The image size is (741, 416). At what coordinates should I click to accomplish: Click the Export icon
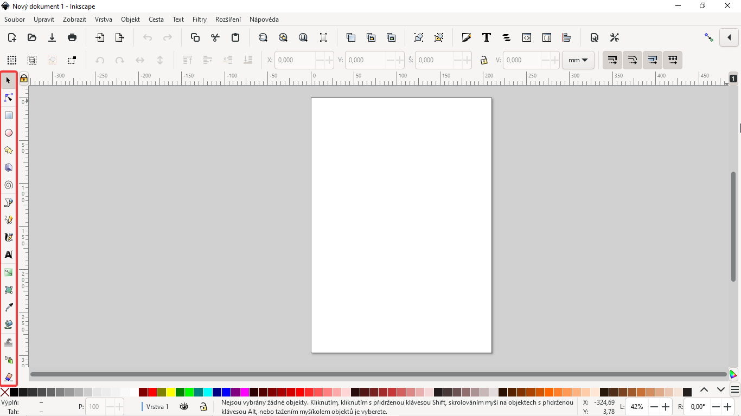[120, 37]
